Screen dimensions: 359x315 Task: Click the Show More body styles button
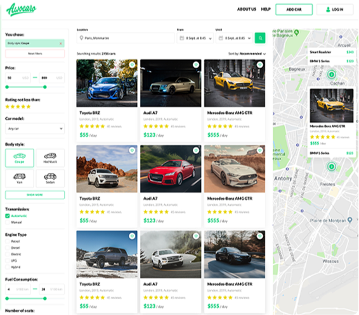pos(35,195)
